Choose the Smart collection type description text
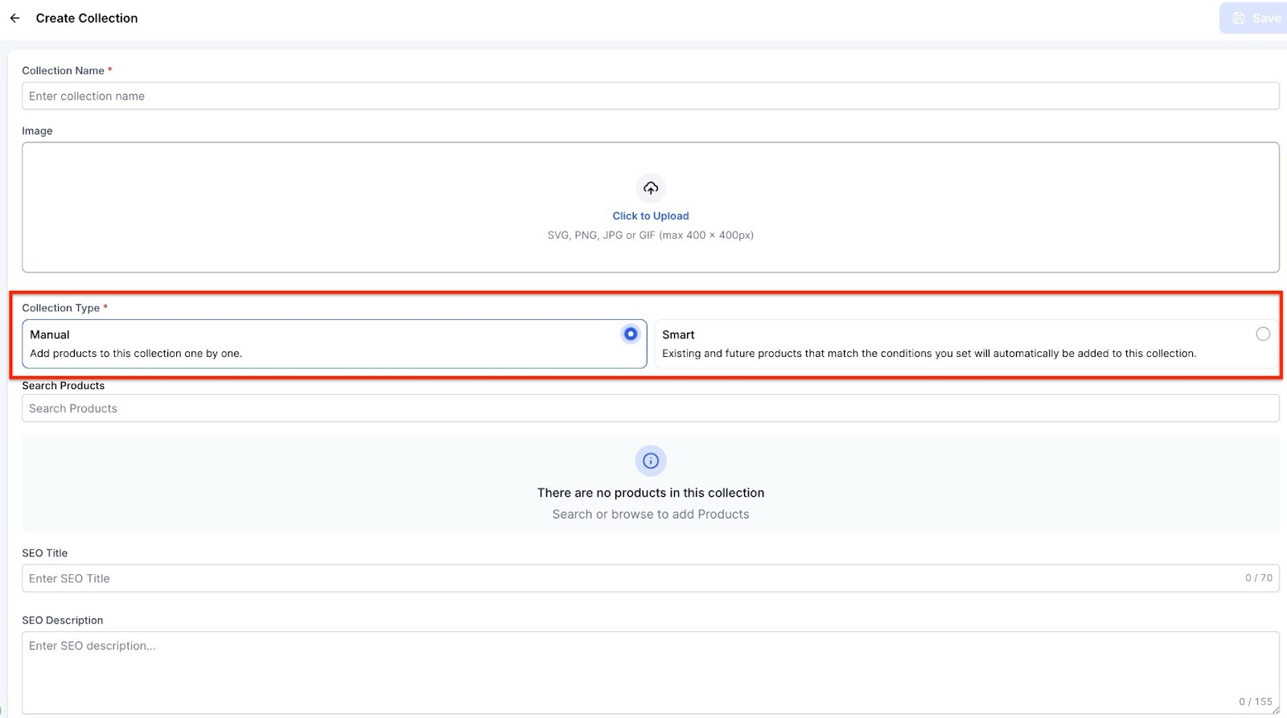This screenshot has width=1287, height=718. click(x=929, y=354)
